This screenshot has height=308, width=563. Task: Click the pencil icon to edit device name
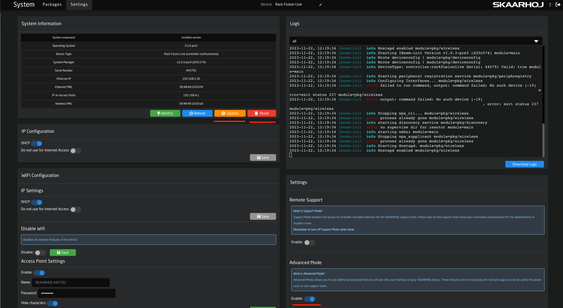pos(320,5)
